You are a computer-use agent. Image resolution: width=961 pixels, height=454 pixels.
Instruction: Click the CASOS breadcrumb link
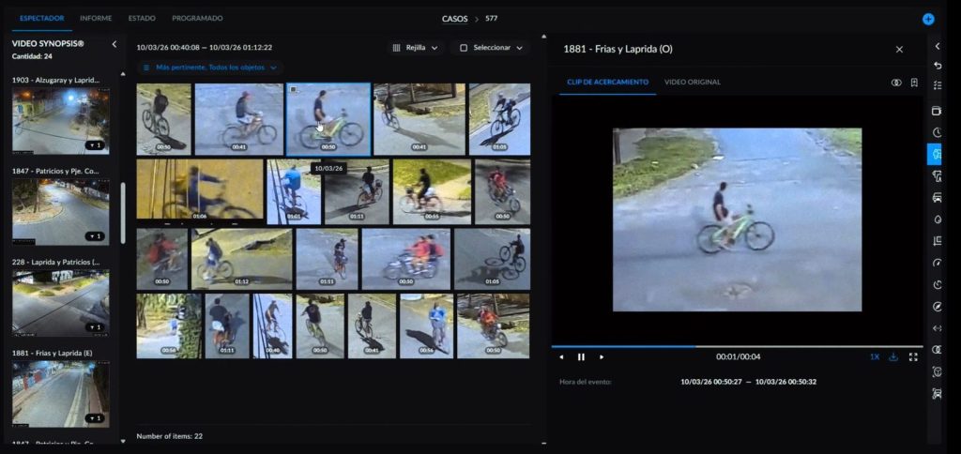pyautogui.click(x=454, y=19)
